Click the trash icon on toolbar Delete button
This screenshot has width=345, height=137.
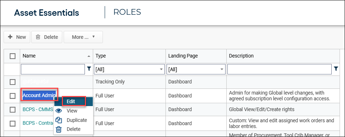pyautogui.click(x=38, y=37)
